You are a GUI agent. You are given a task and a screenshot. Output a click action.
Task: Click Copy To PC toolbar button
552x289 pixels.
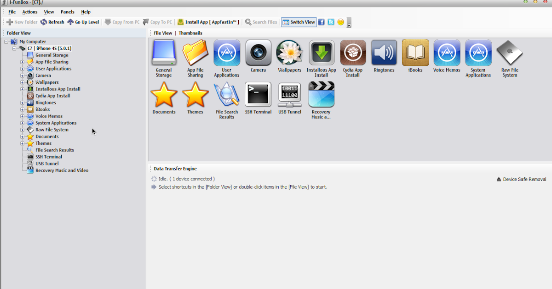[x=158, y=22]
